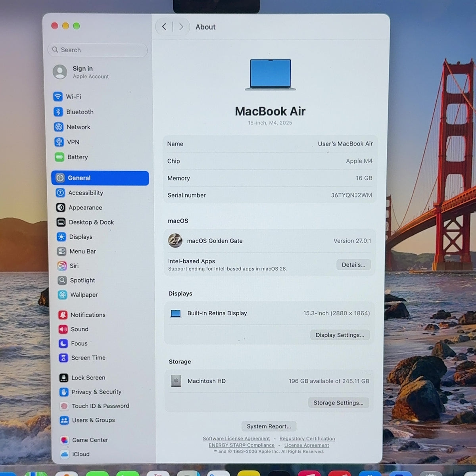Click the Macintosh HD drive icon
Screen dimensions: 476x476
(176, 381)
